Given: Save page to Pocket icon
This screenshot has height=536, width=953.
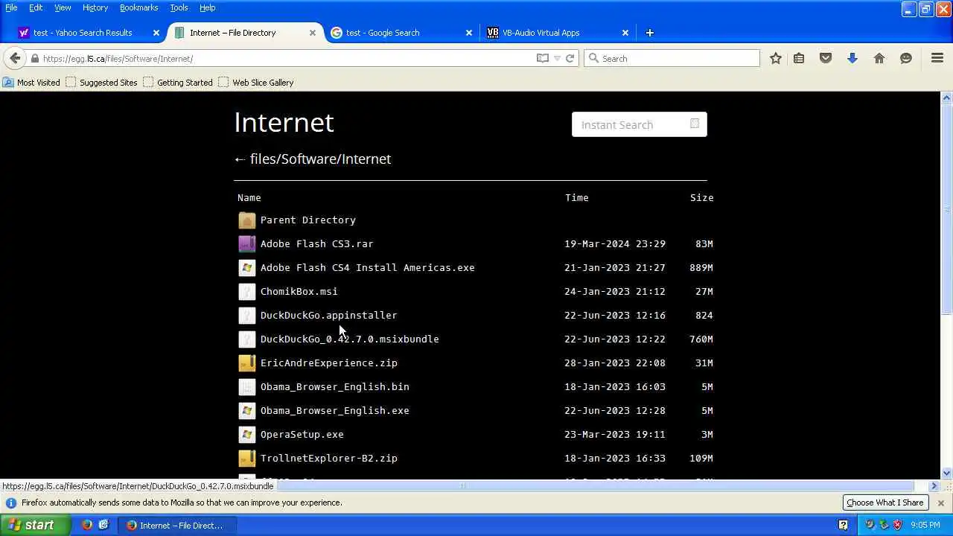Looking at the screenshot, I should tap(826, 58).
